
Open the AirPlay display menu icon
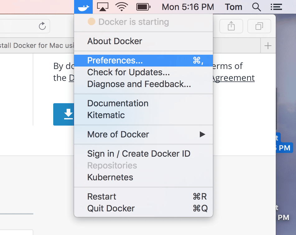tap(102, 7)
